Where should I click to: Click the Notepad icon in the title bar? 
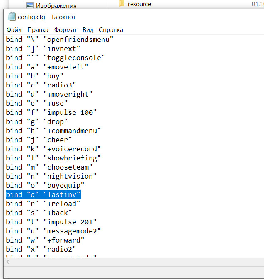(x=11, y=17)
